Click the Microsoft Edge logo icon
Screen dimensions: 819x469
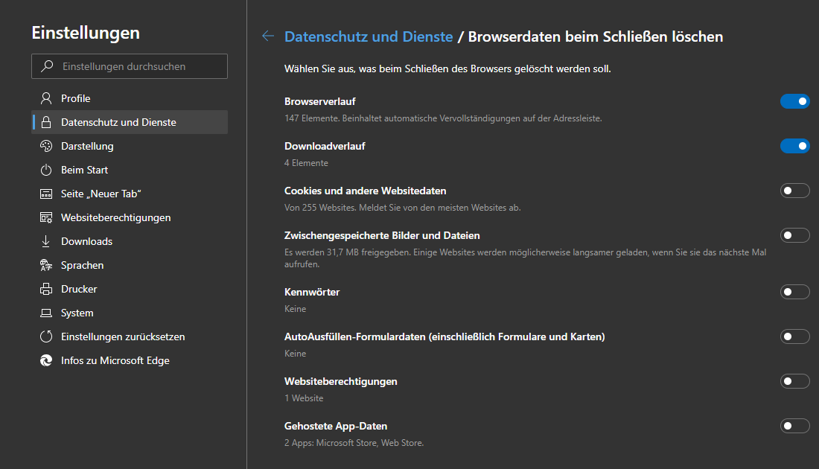tap(46, 360)
